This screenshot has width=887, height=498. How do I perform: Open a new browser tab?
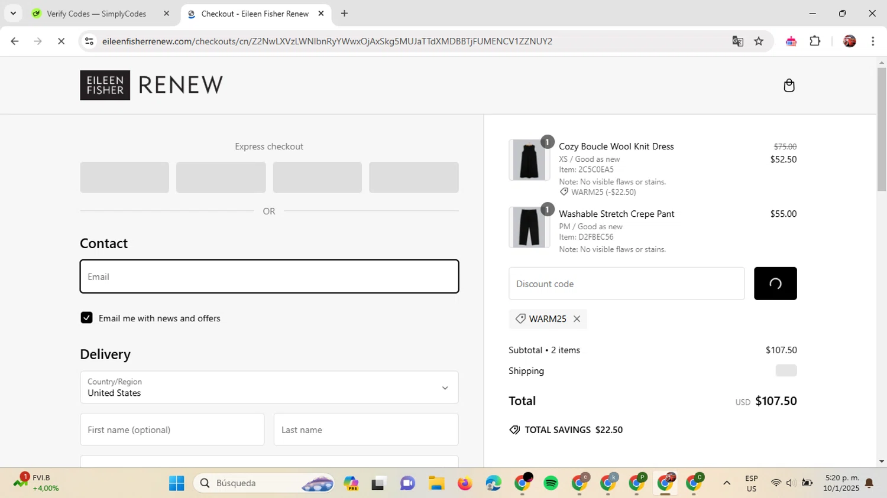click(344, 14)
